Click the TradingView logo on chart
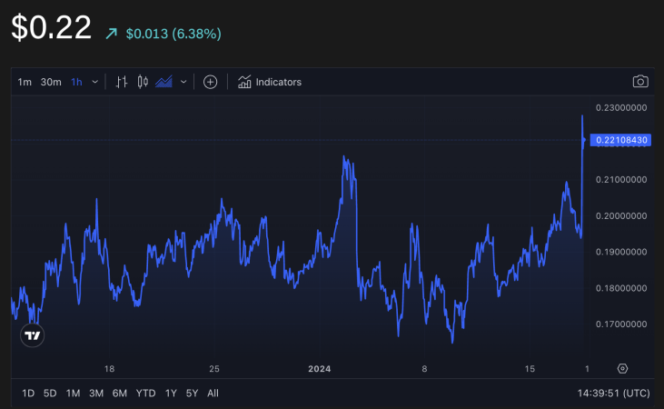The image size is (664, 409). (x=32, y=335)
